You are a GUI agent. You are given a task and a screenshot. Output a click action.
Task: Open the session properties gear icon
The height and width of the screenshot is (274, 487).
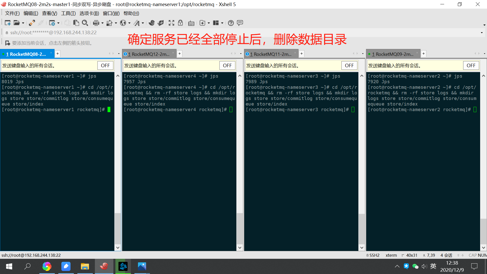click(52, 23)
